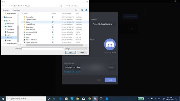Select the Roblox folder
The width and height of the screenshot is (180, 101).
click(28, 22)
